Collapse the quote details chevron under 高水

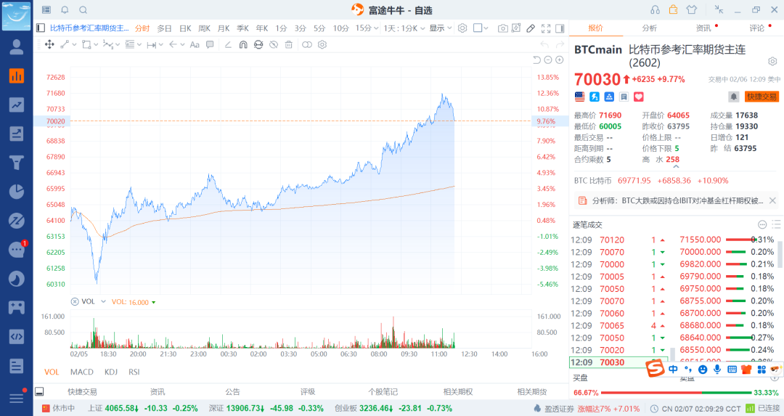(676, 166)
